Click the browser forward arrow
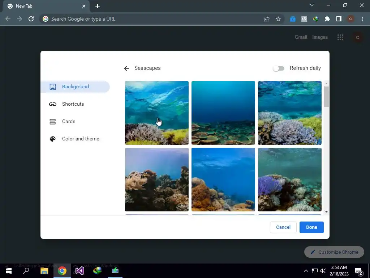Screen dimensions: 370x278 coord(20,19)
